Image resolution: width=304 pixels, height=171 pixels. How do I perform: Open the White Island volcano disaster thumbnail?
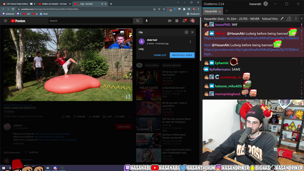point(149,140)
